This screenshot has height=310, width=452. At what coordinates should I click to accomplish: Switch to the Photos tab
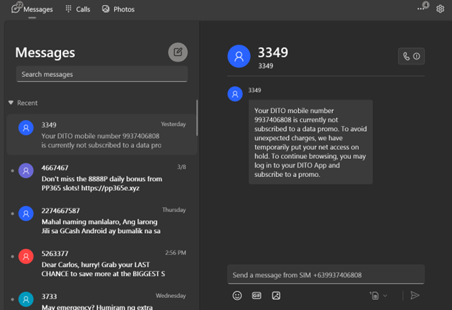click(x=118, y=9)
